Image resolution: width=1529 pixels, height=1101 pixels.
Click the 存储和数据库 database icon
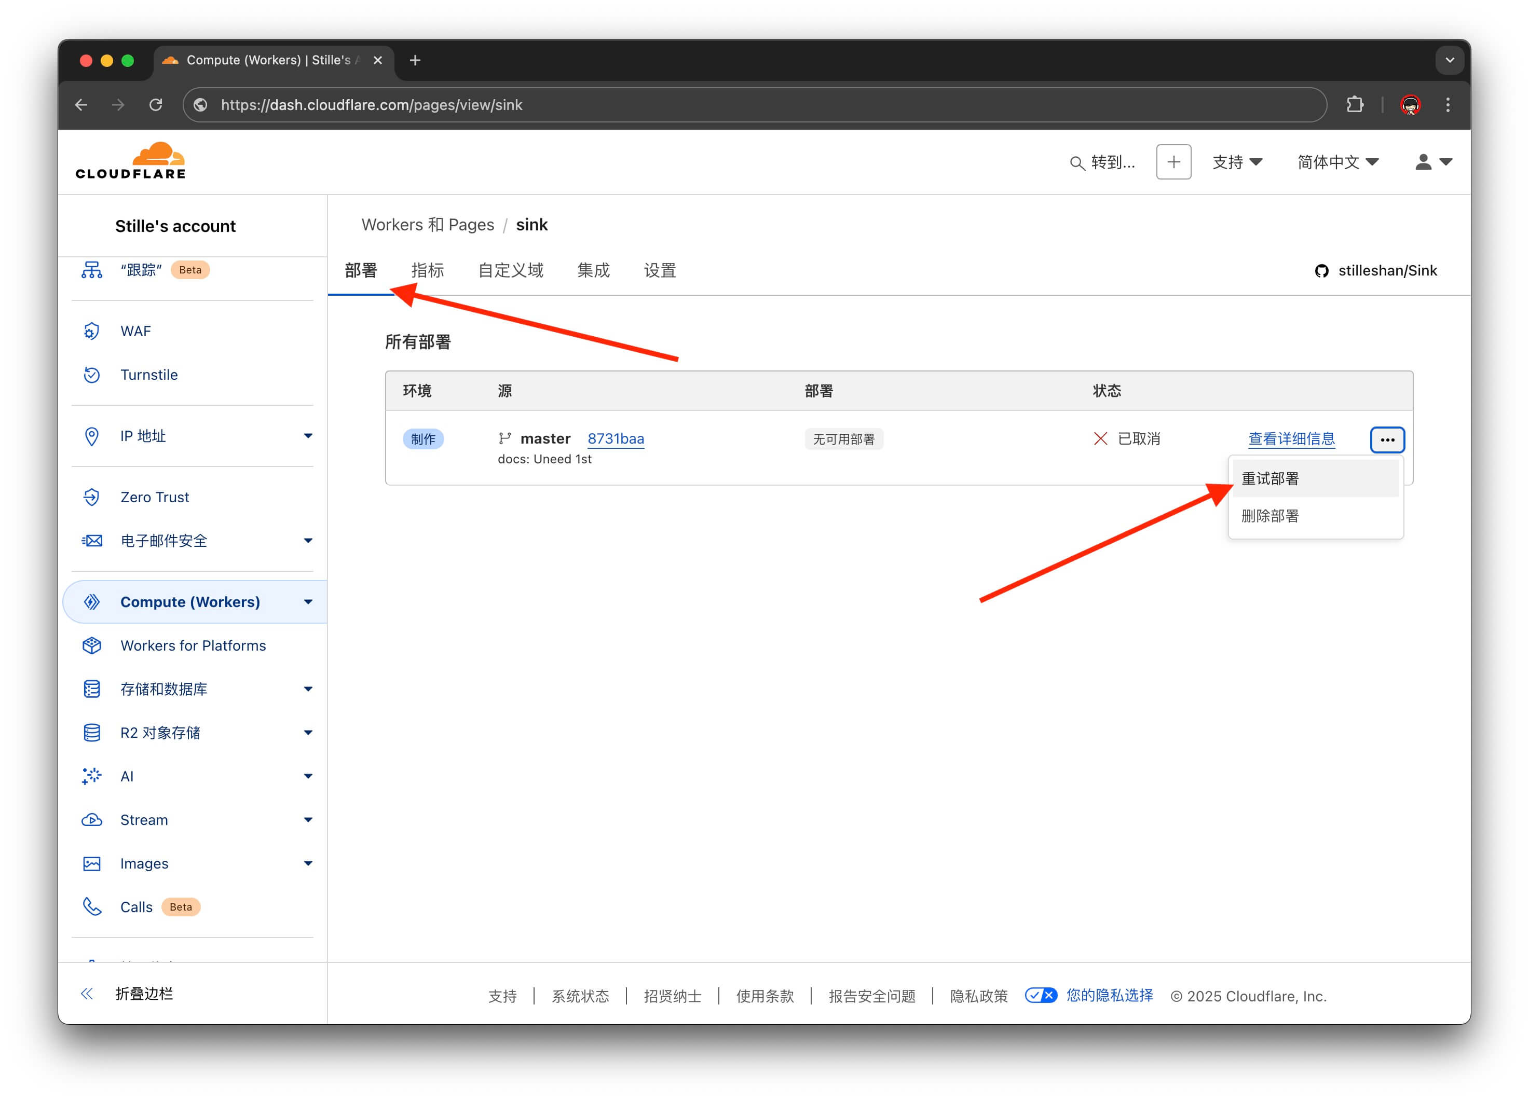point(92,689)
